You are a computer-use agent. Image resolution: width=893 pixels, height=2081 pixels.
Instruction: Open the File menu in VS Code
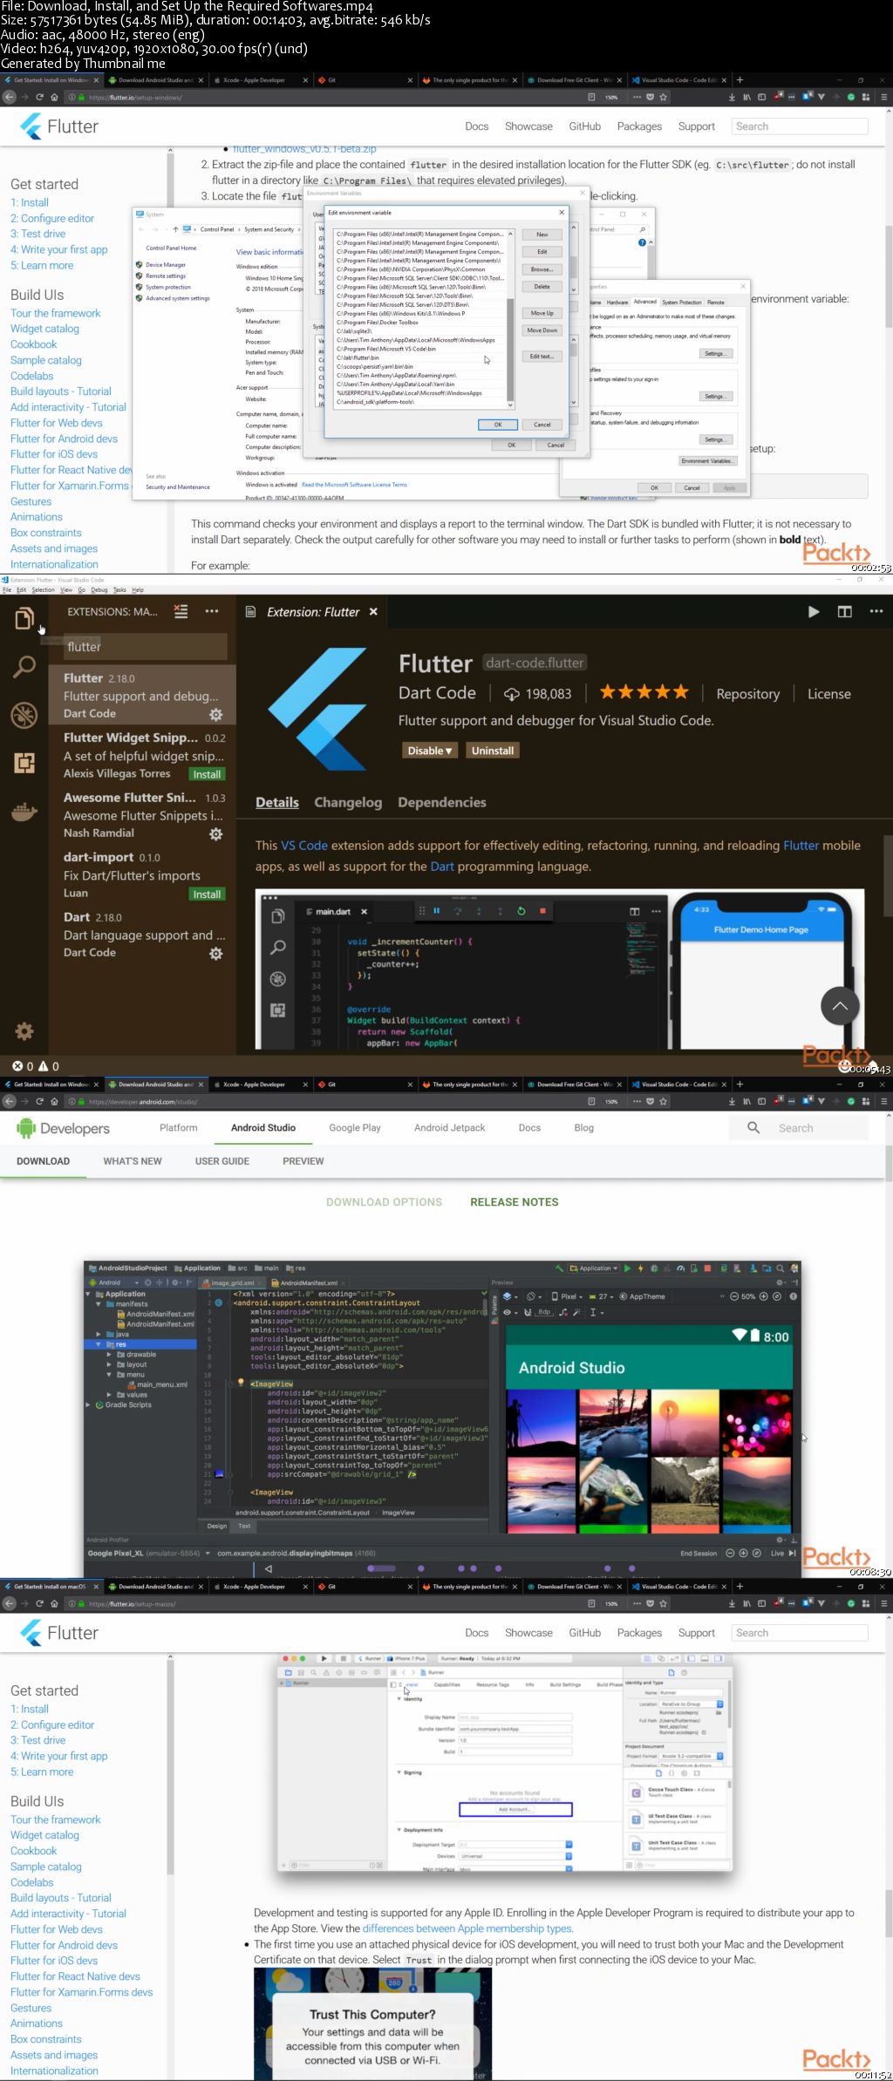pyautogui.click(x=7, y=590)
